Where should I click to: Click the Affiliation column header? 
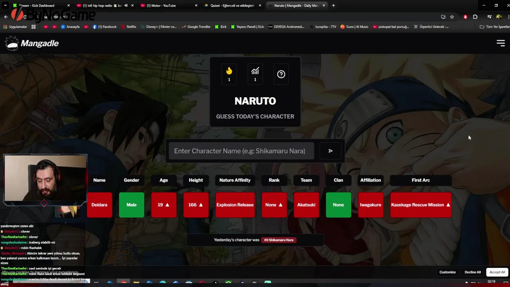[371, 180]
